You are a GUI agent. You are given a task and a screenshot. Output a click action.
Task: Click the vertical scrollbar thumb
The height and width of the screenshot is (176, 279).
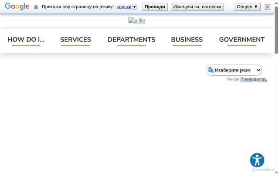click(276, 30)
